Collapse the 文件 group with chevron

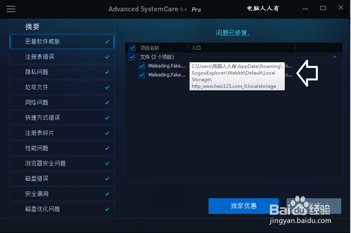point(335,57)
